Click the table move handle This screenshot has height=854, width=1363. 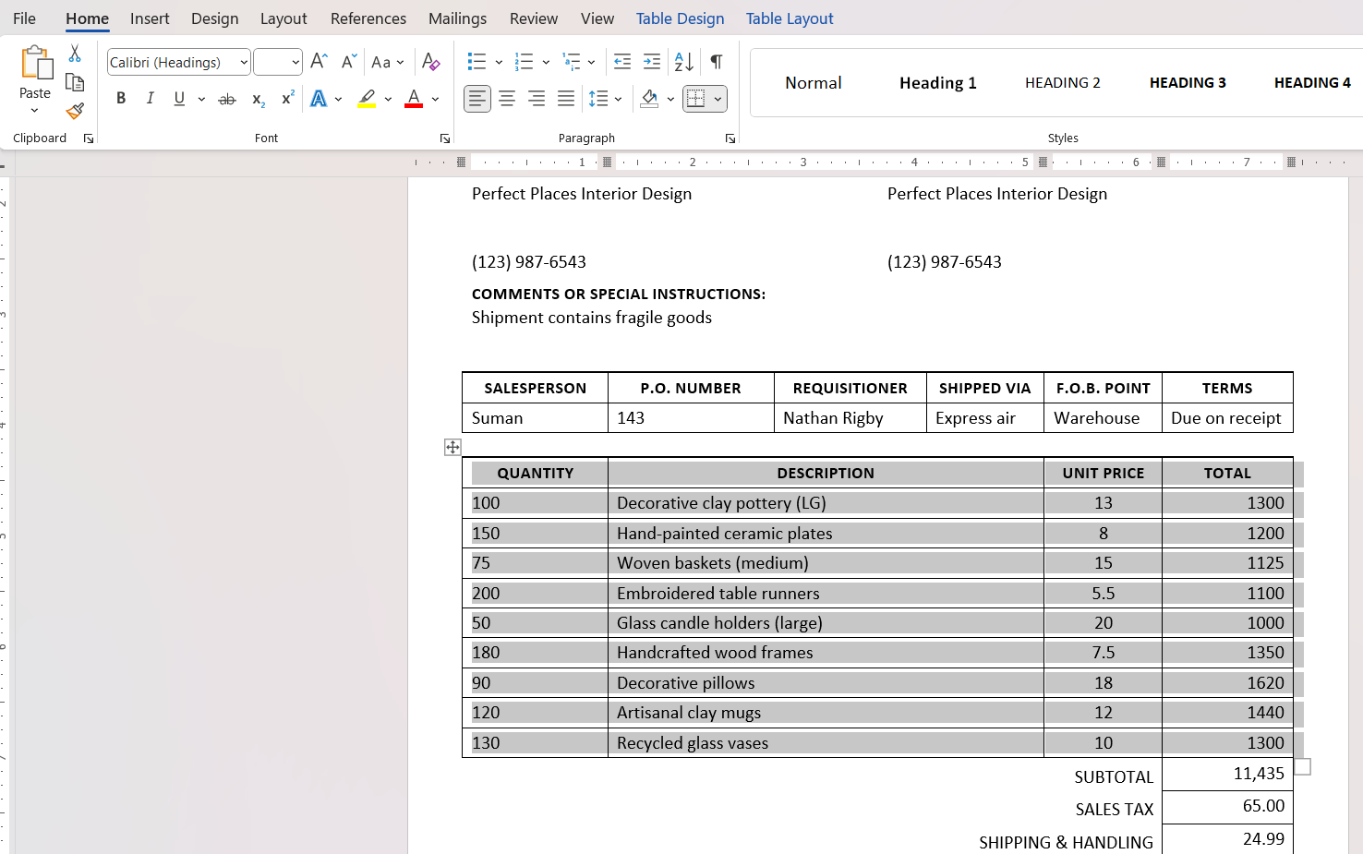452,447
